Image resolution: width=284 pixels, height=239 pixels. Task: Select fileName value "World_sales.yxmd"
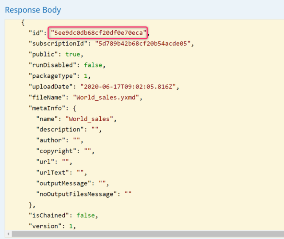(106, 97)
